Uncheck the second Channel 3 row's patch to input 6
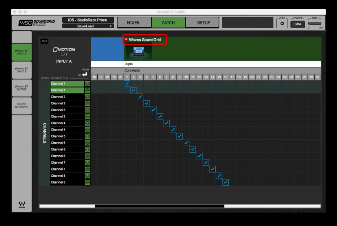The width and height of the screenshot is (337, 226). click(x=160, y=117)
